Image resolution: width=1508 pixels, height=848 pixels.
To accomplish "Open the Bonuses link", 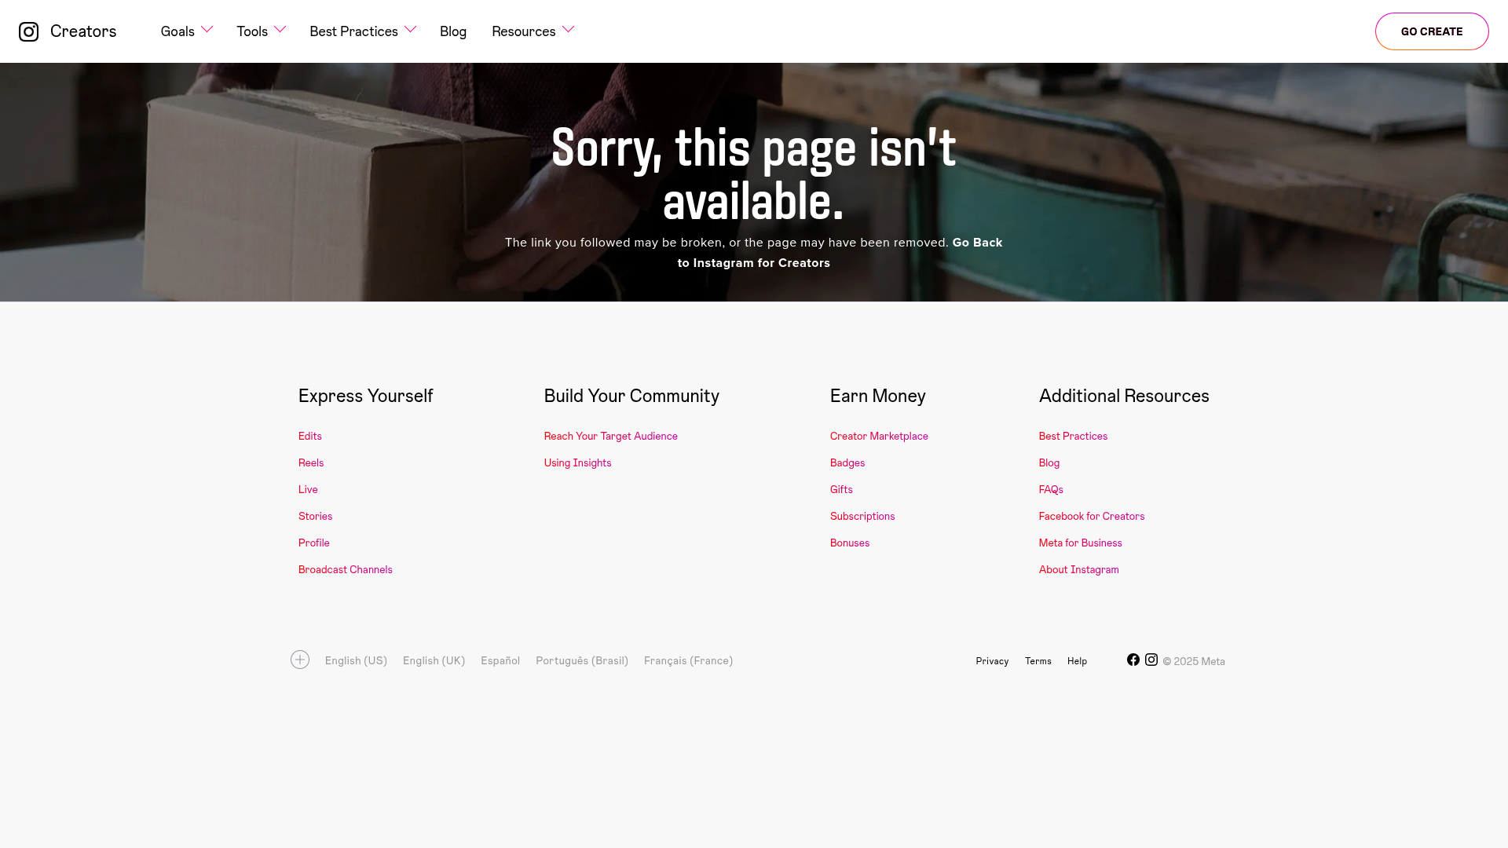I will click(850, 543).
